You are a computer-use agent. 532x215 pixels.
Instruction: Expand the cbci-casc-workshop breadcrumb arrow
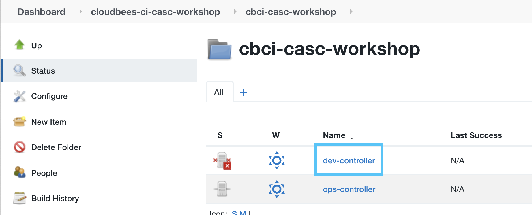(351, 12)
